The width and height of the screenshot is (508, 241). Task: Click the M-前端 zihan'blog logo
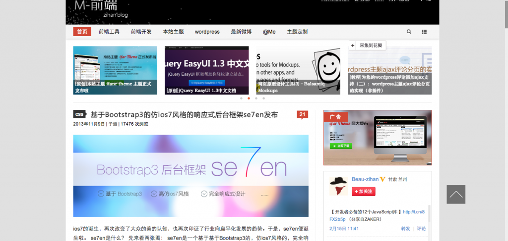[x=101, y=9]
